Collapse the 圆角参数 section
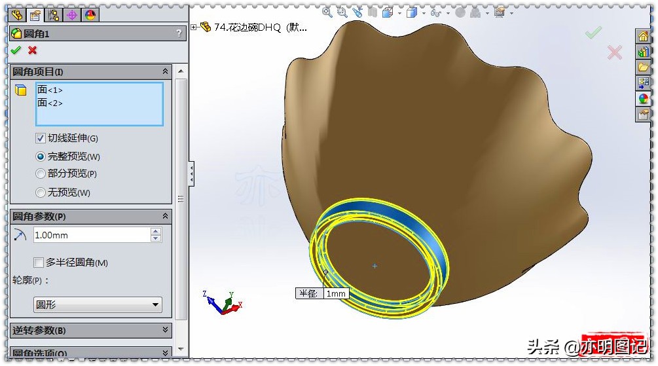The width and height of the screenshot is (658, 366). pos(166,216)
